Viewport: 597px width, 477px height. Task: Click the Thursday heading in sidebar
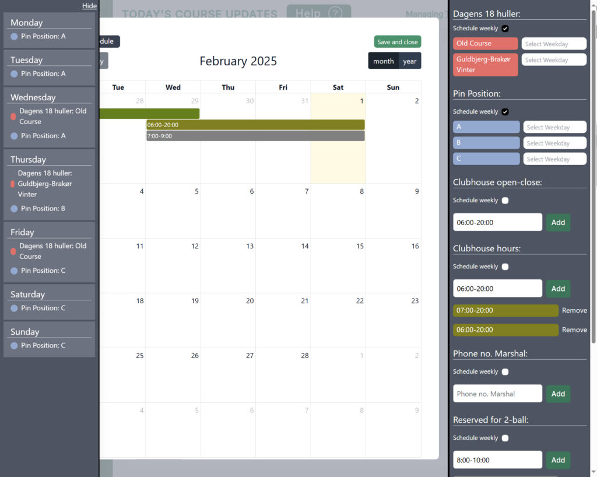pos(28,160)
